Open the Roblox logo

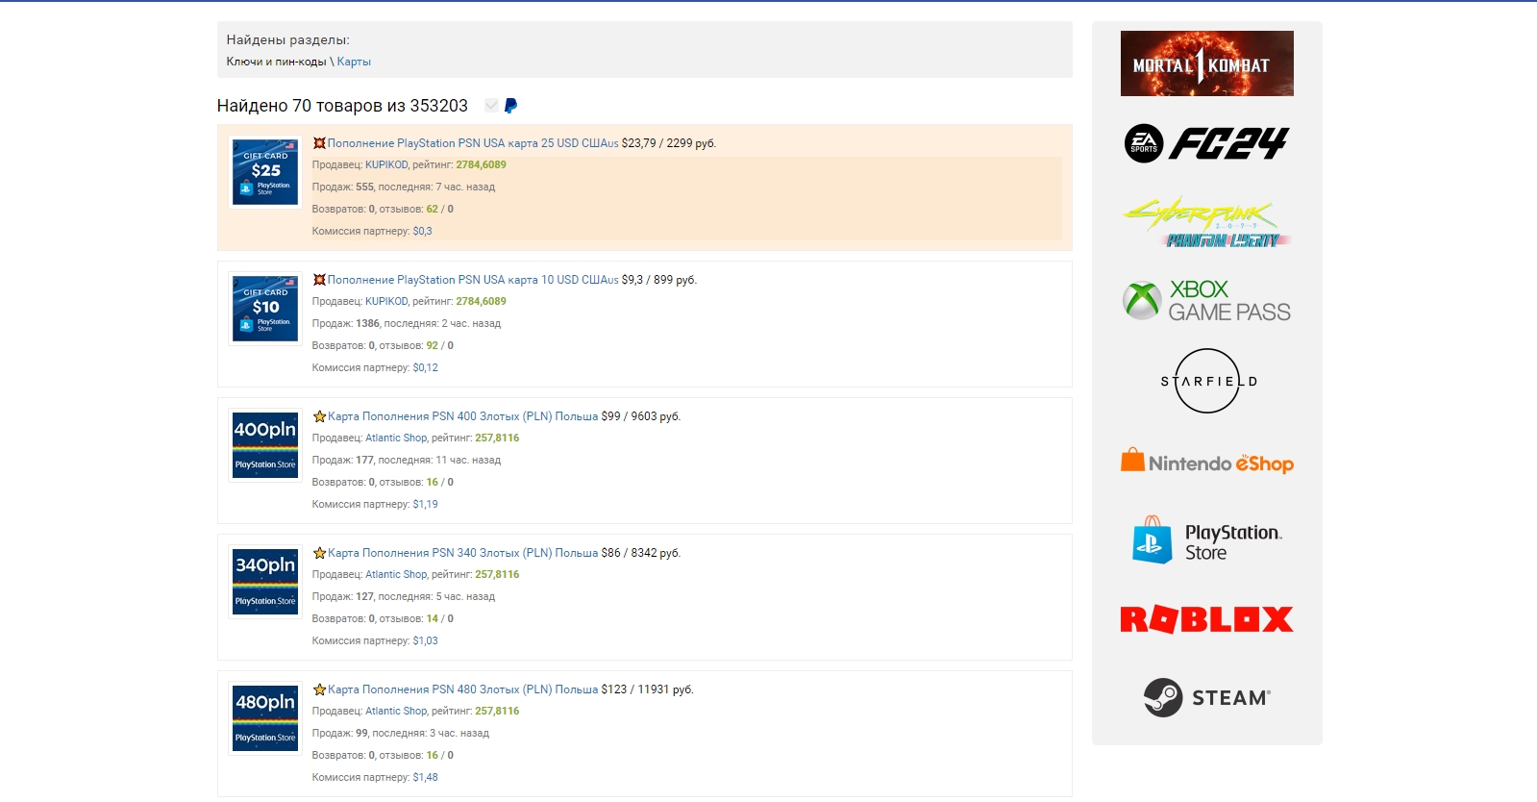[x=1206, y=619]
